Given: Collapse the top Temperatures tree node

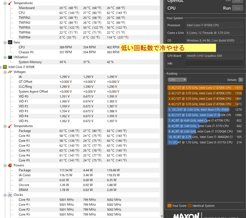Looking at the screenshot, I should [x=5, y=3].
